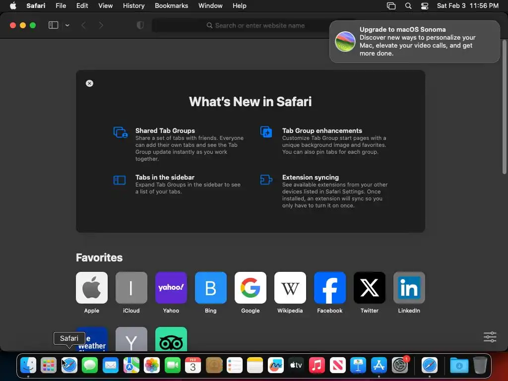Open the File menu
Image resolution: width=508 pixels, height=381 pixels.
click(61, 5)
